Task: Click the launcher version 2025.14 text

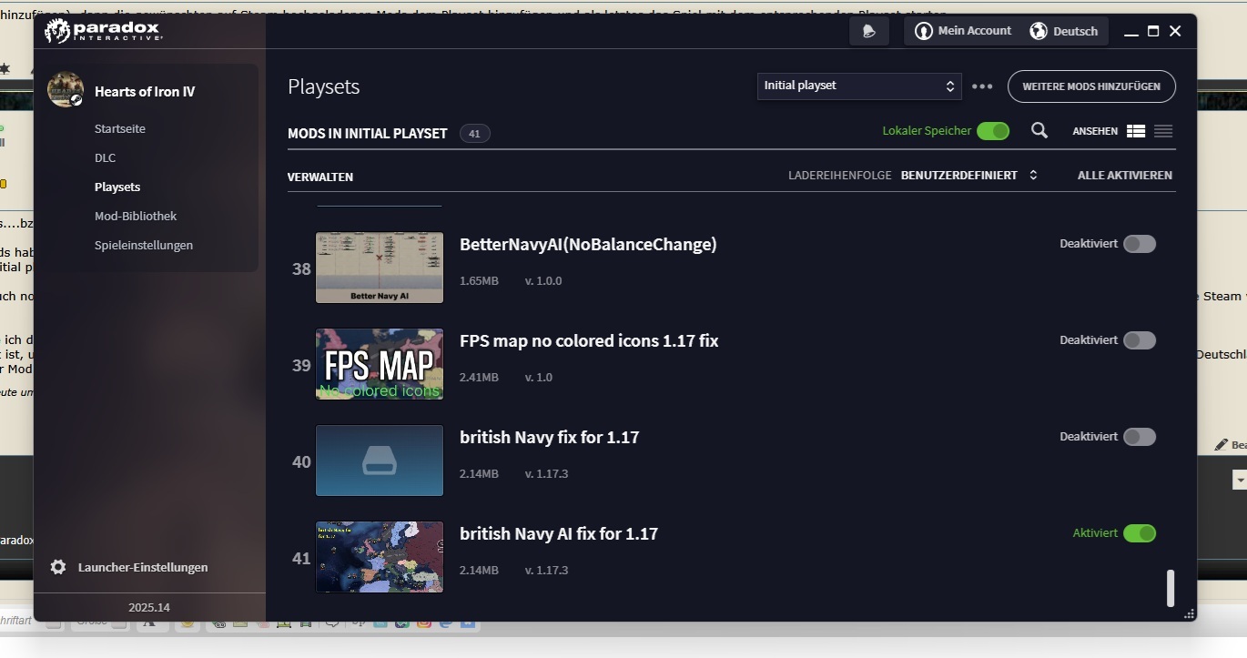Action: pyautogui.click(x=149, y=607)
